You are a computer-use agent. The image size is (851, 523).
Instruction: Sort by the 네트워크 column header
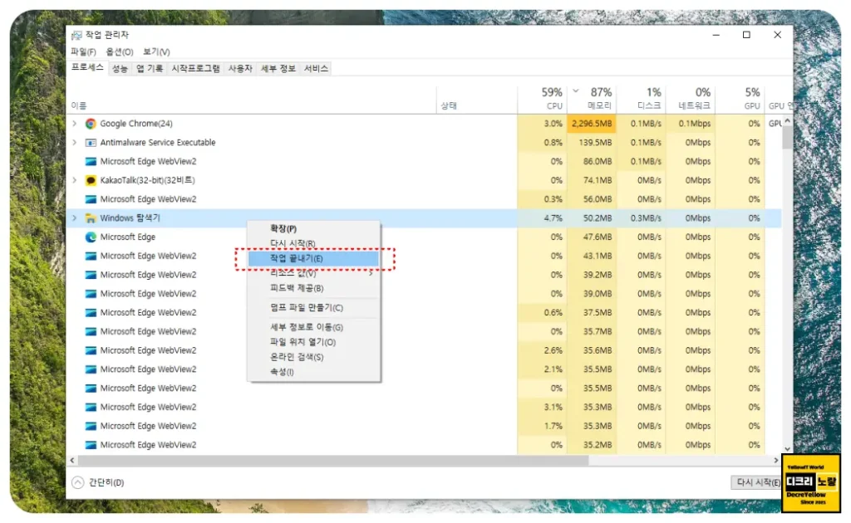(x=691, y=100)
